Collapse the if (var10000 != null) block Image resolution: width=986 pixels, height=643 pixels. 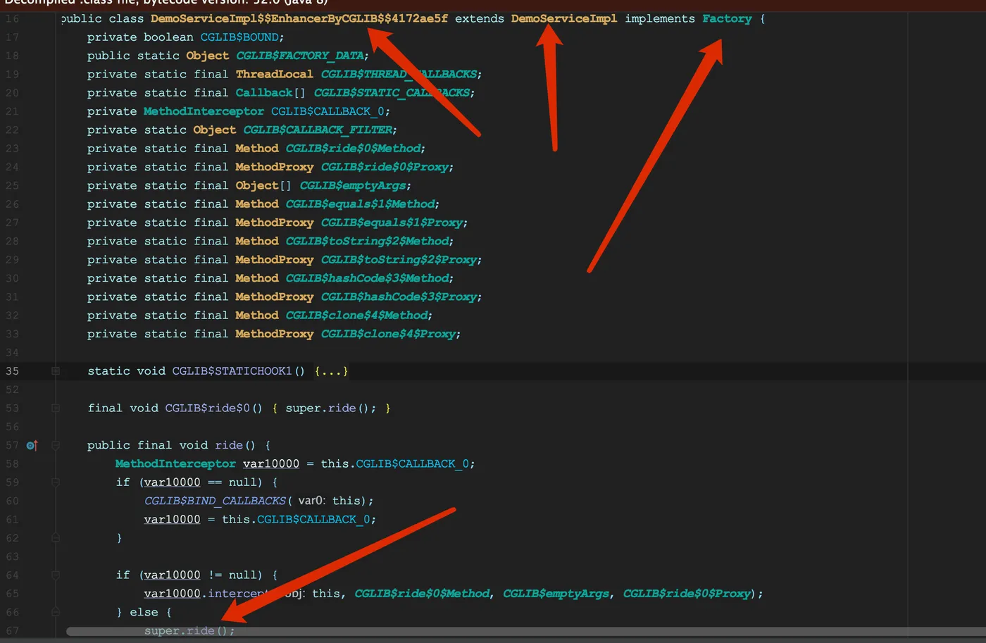[x=56, y=575]
